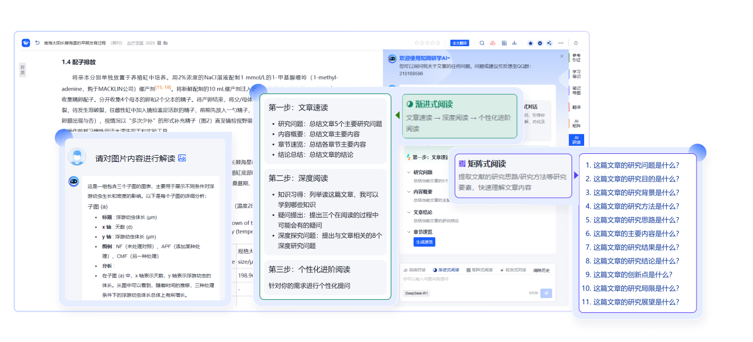The width and height of the screenshot is (753, 342).
Task: Switch to the 矩阵式阅读 tab
Action: (x=479, y=270)
